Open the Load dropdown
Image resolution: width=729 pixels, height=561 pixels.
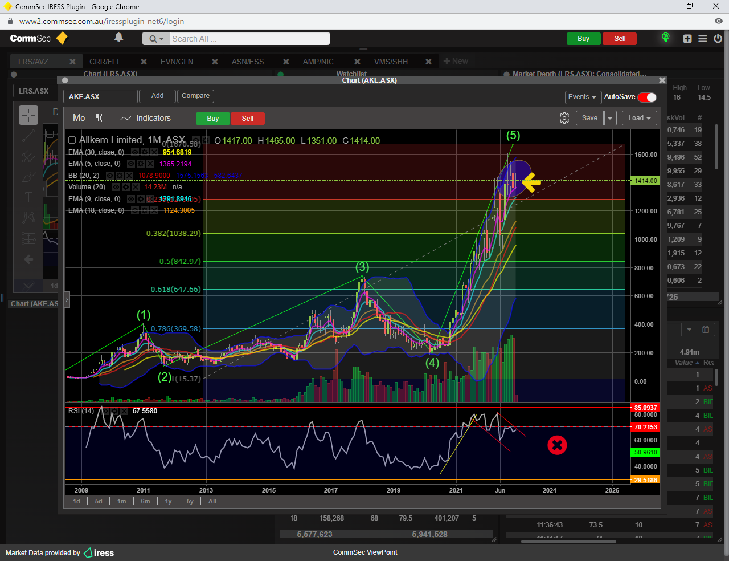point(640,118)
